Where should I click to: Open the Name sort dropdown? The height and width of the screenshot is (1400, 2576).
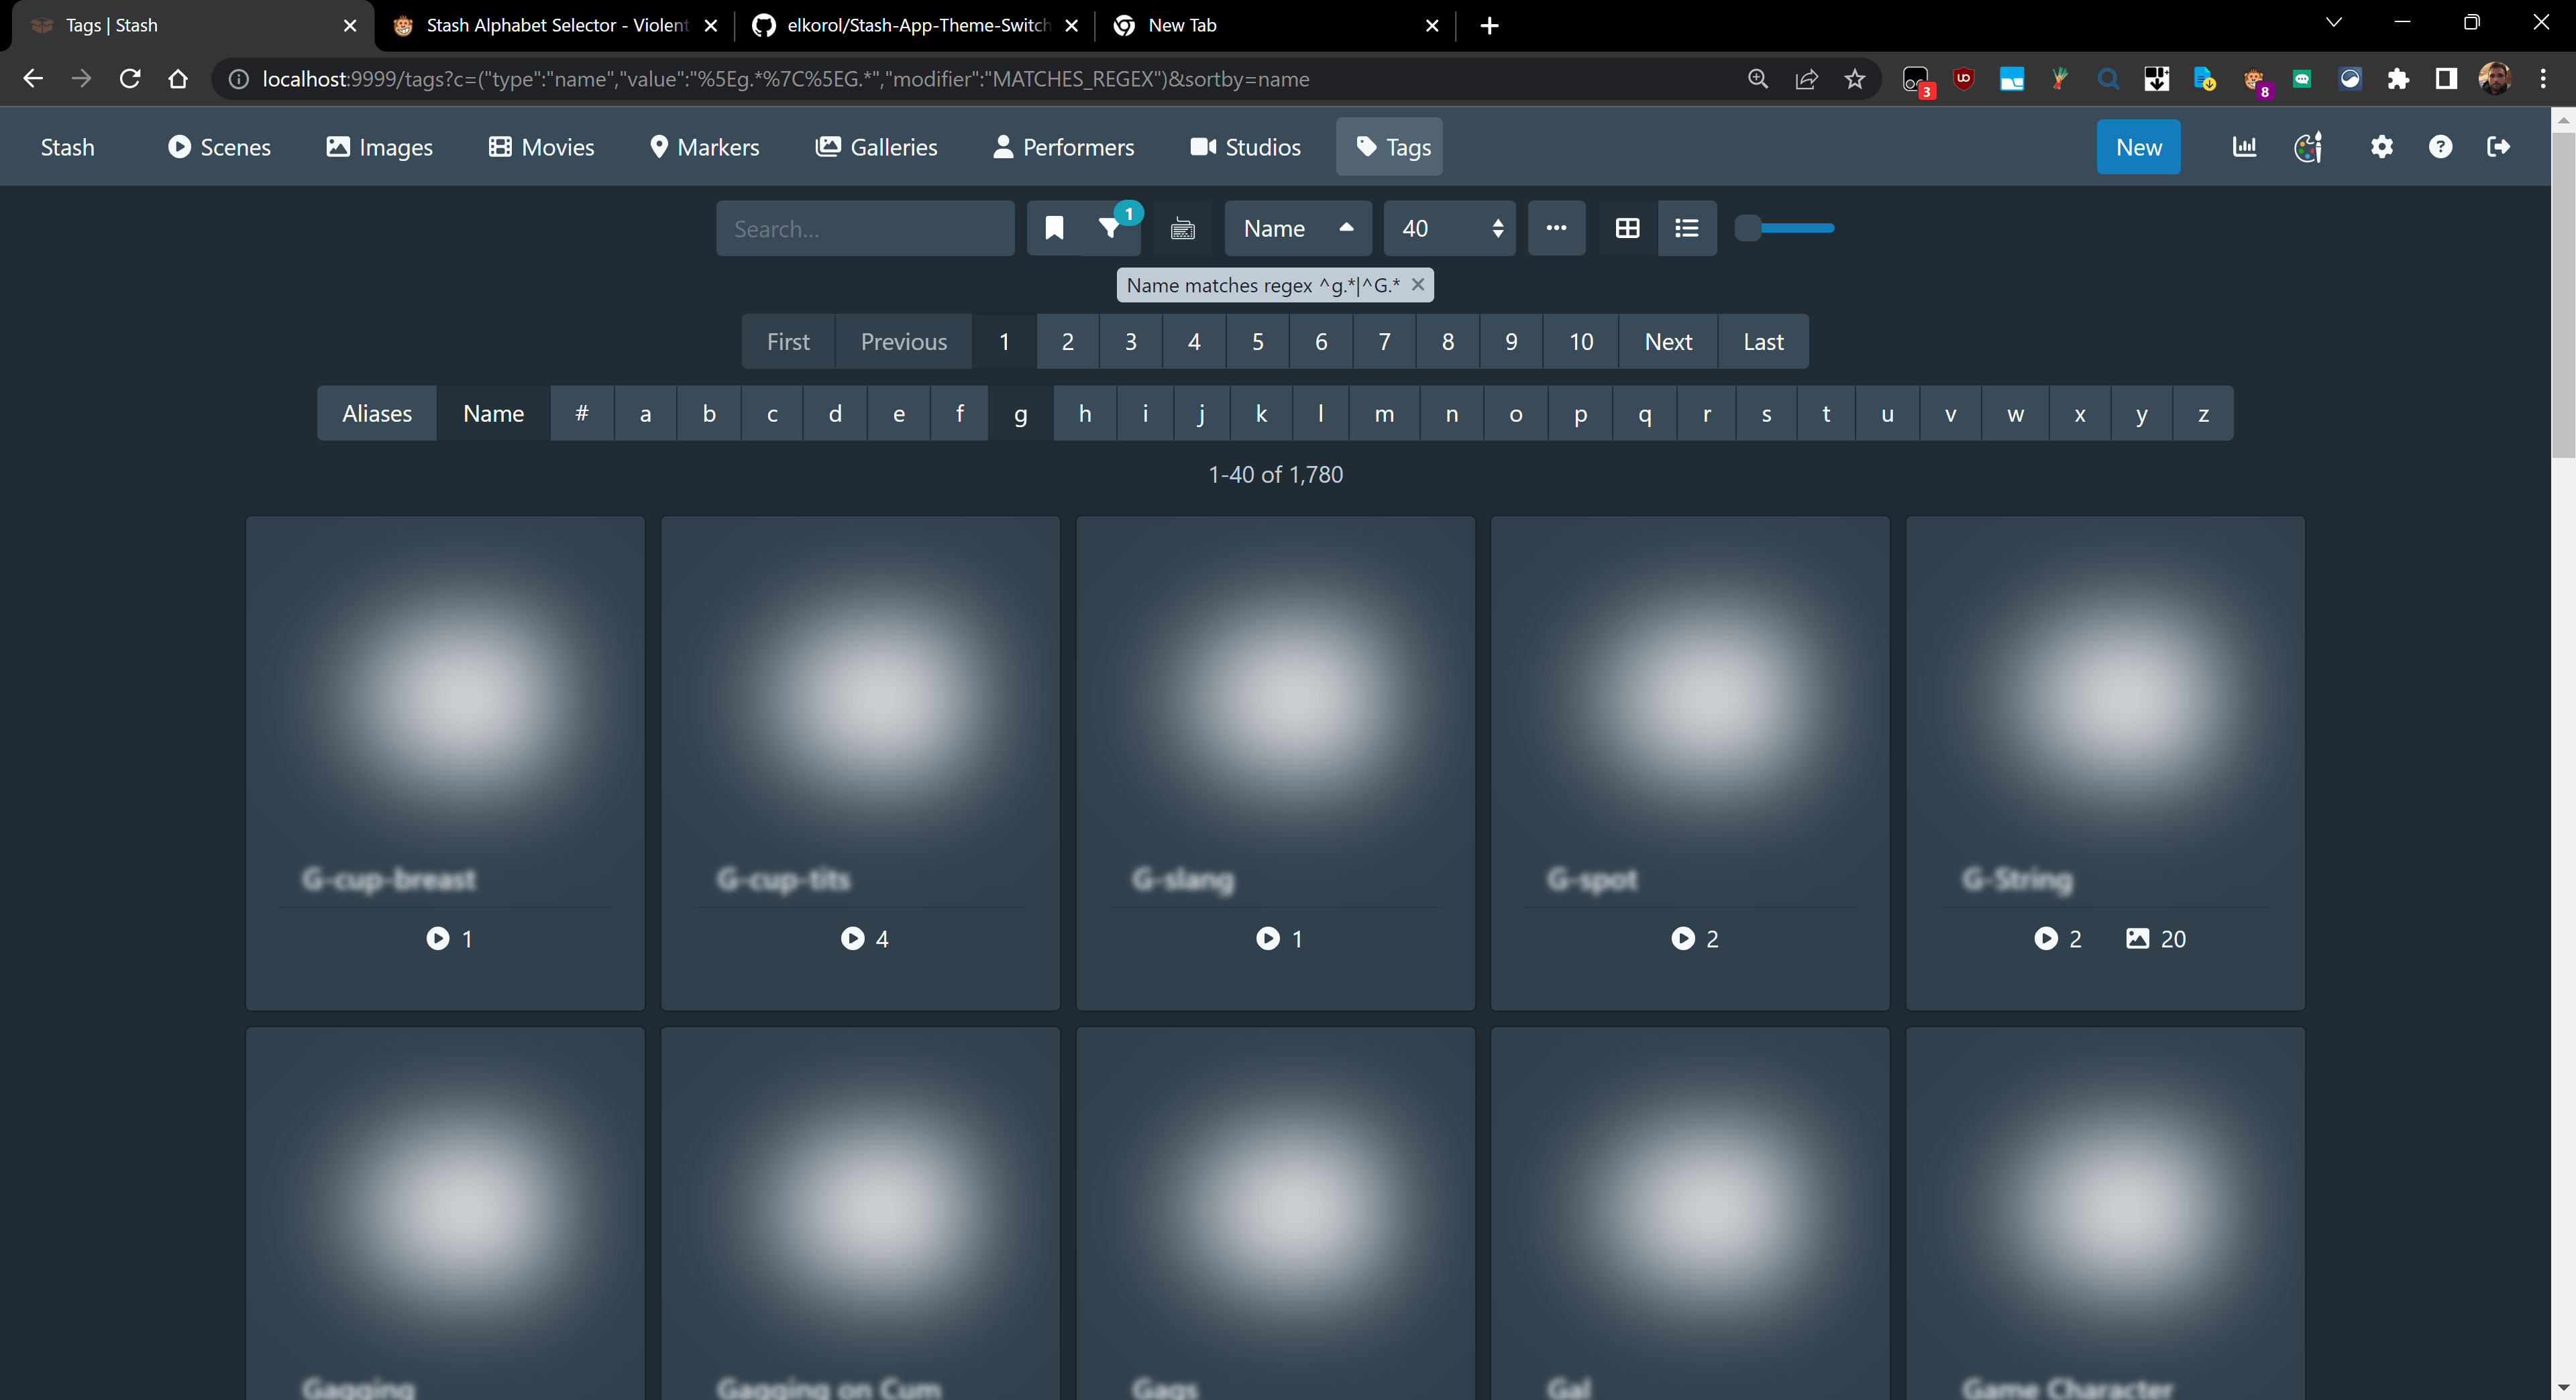(1281, 228)
